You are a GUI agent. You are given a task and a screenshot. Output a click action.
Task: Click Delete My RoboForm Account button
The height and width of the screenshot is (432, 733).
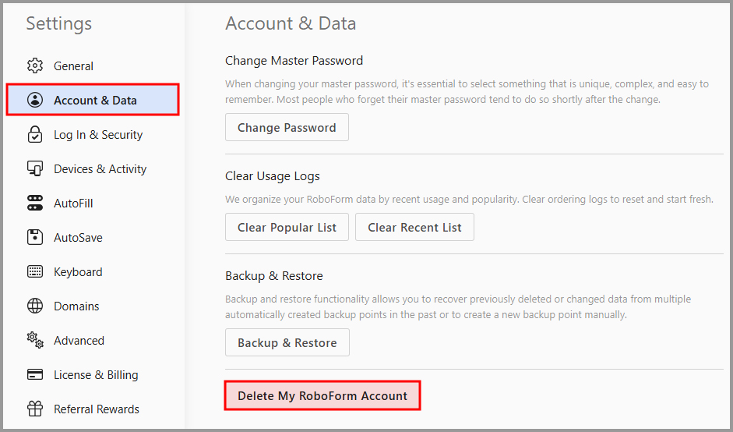click(322, 396)
